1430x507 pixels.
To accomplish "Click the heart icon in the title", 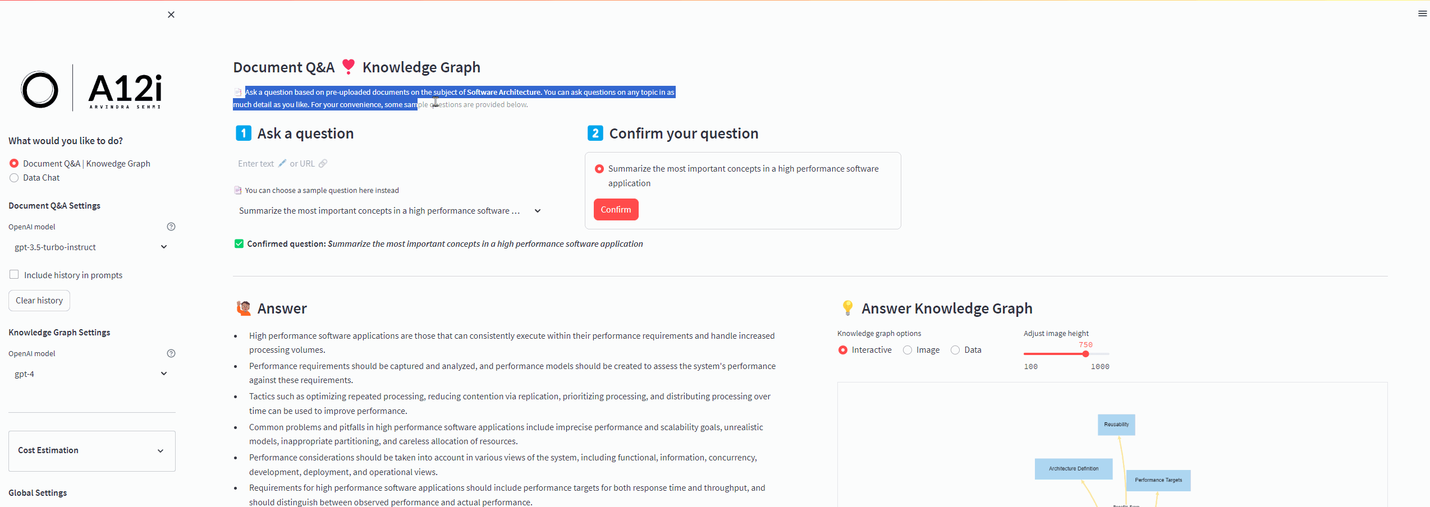I will (349, 67).
